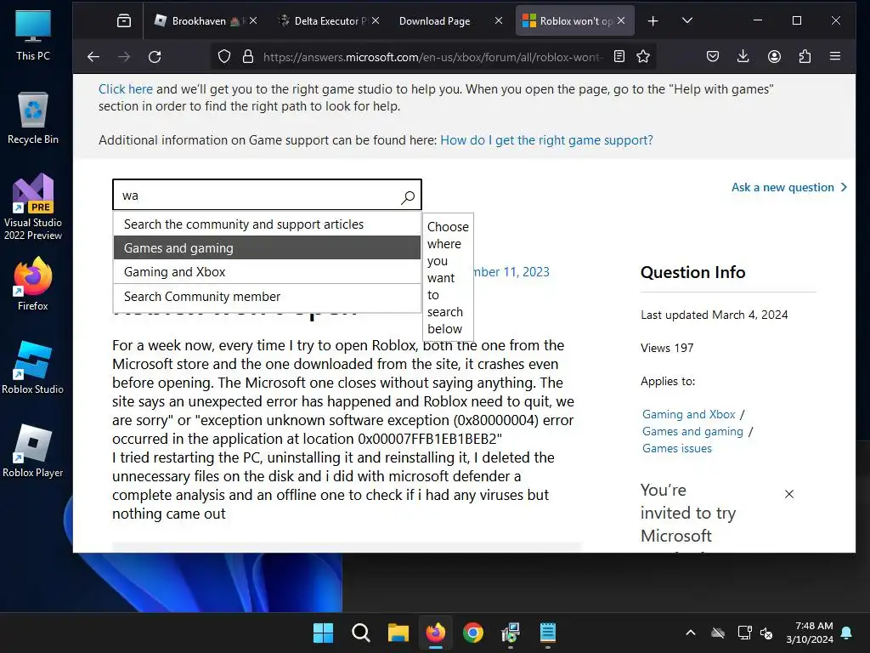The height and width of the screenshot is (653, 870).
Task: Open taskbar Search magnifier
Action: click(x=360, y=633)
